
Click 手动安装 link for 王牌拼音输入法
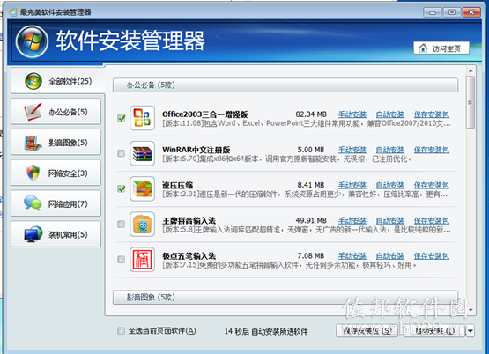(352, 221)
